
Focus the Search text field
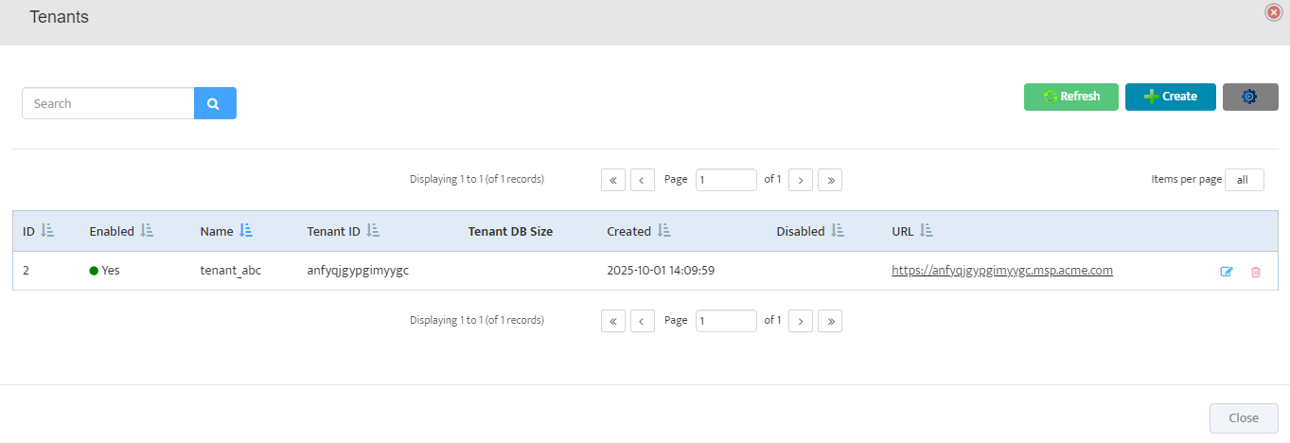point(108,103)
